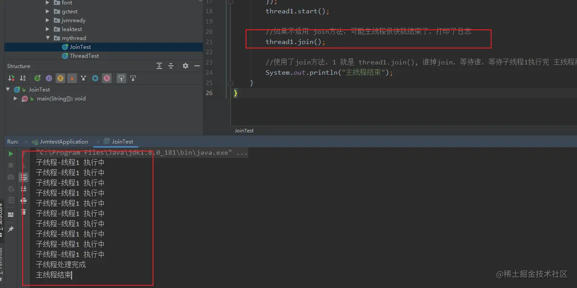Close the JvmtestApplication run tab
The image size is (577, 288).
click(x=26, y=142)
